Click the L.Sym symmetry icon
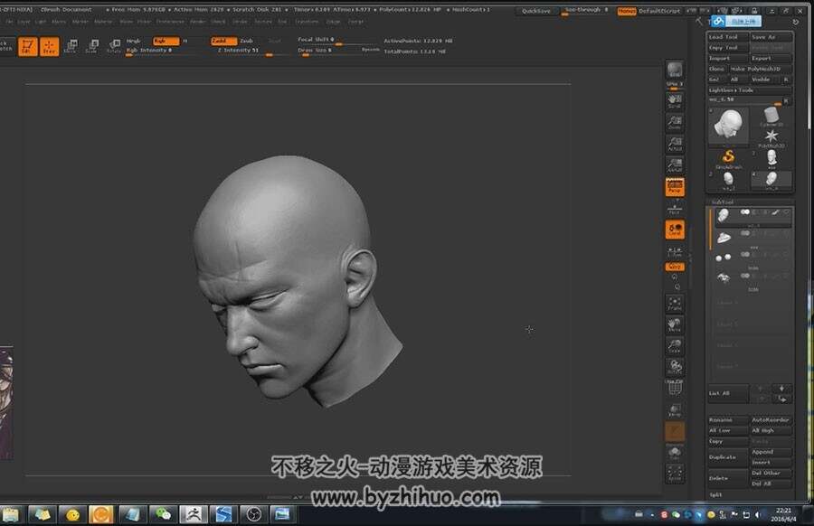This screenshot has width=814, height=526. (x=675, y=251)
